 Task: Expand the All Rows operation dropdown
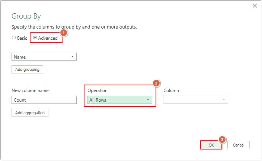[x=119, y=100]
